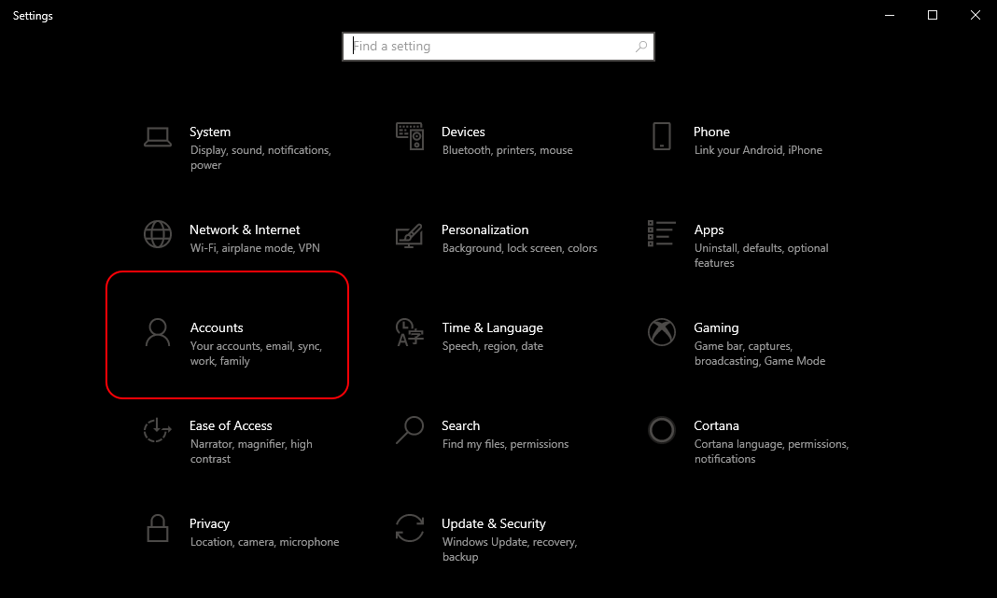Image resolution: width=997 pixels, height=598 pixels.
Task: Select the Search category heading
Action: 461,425
